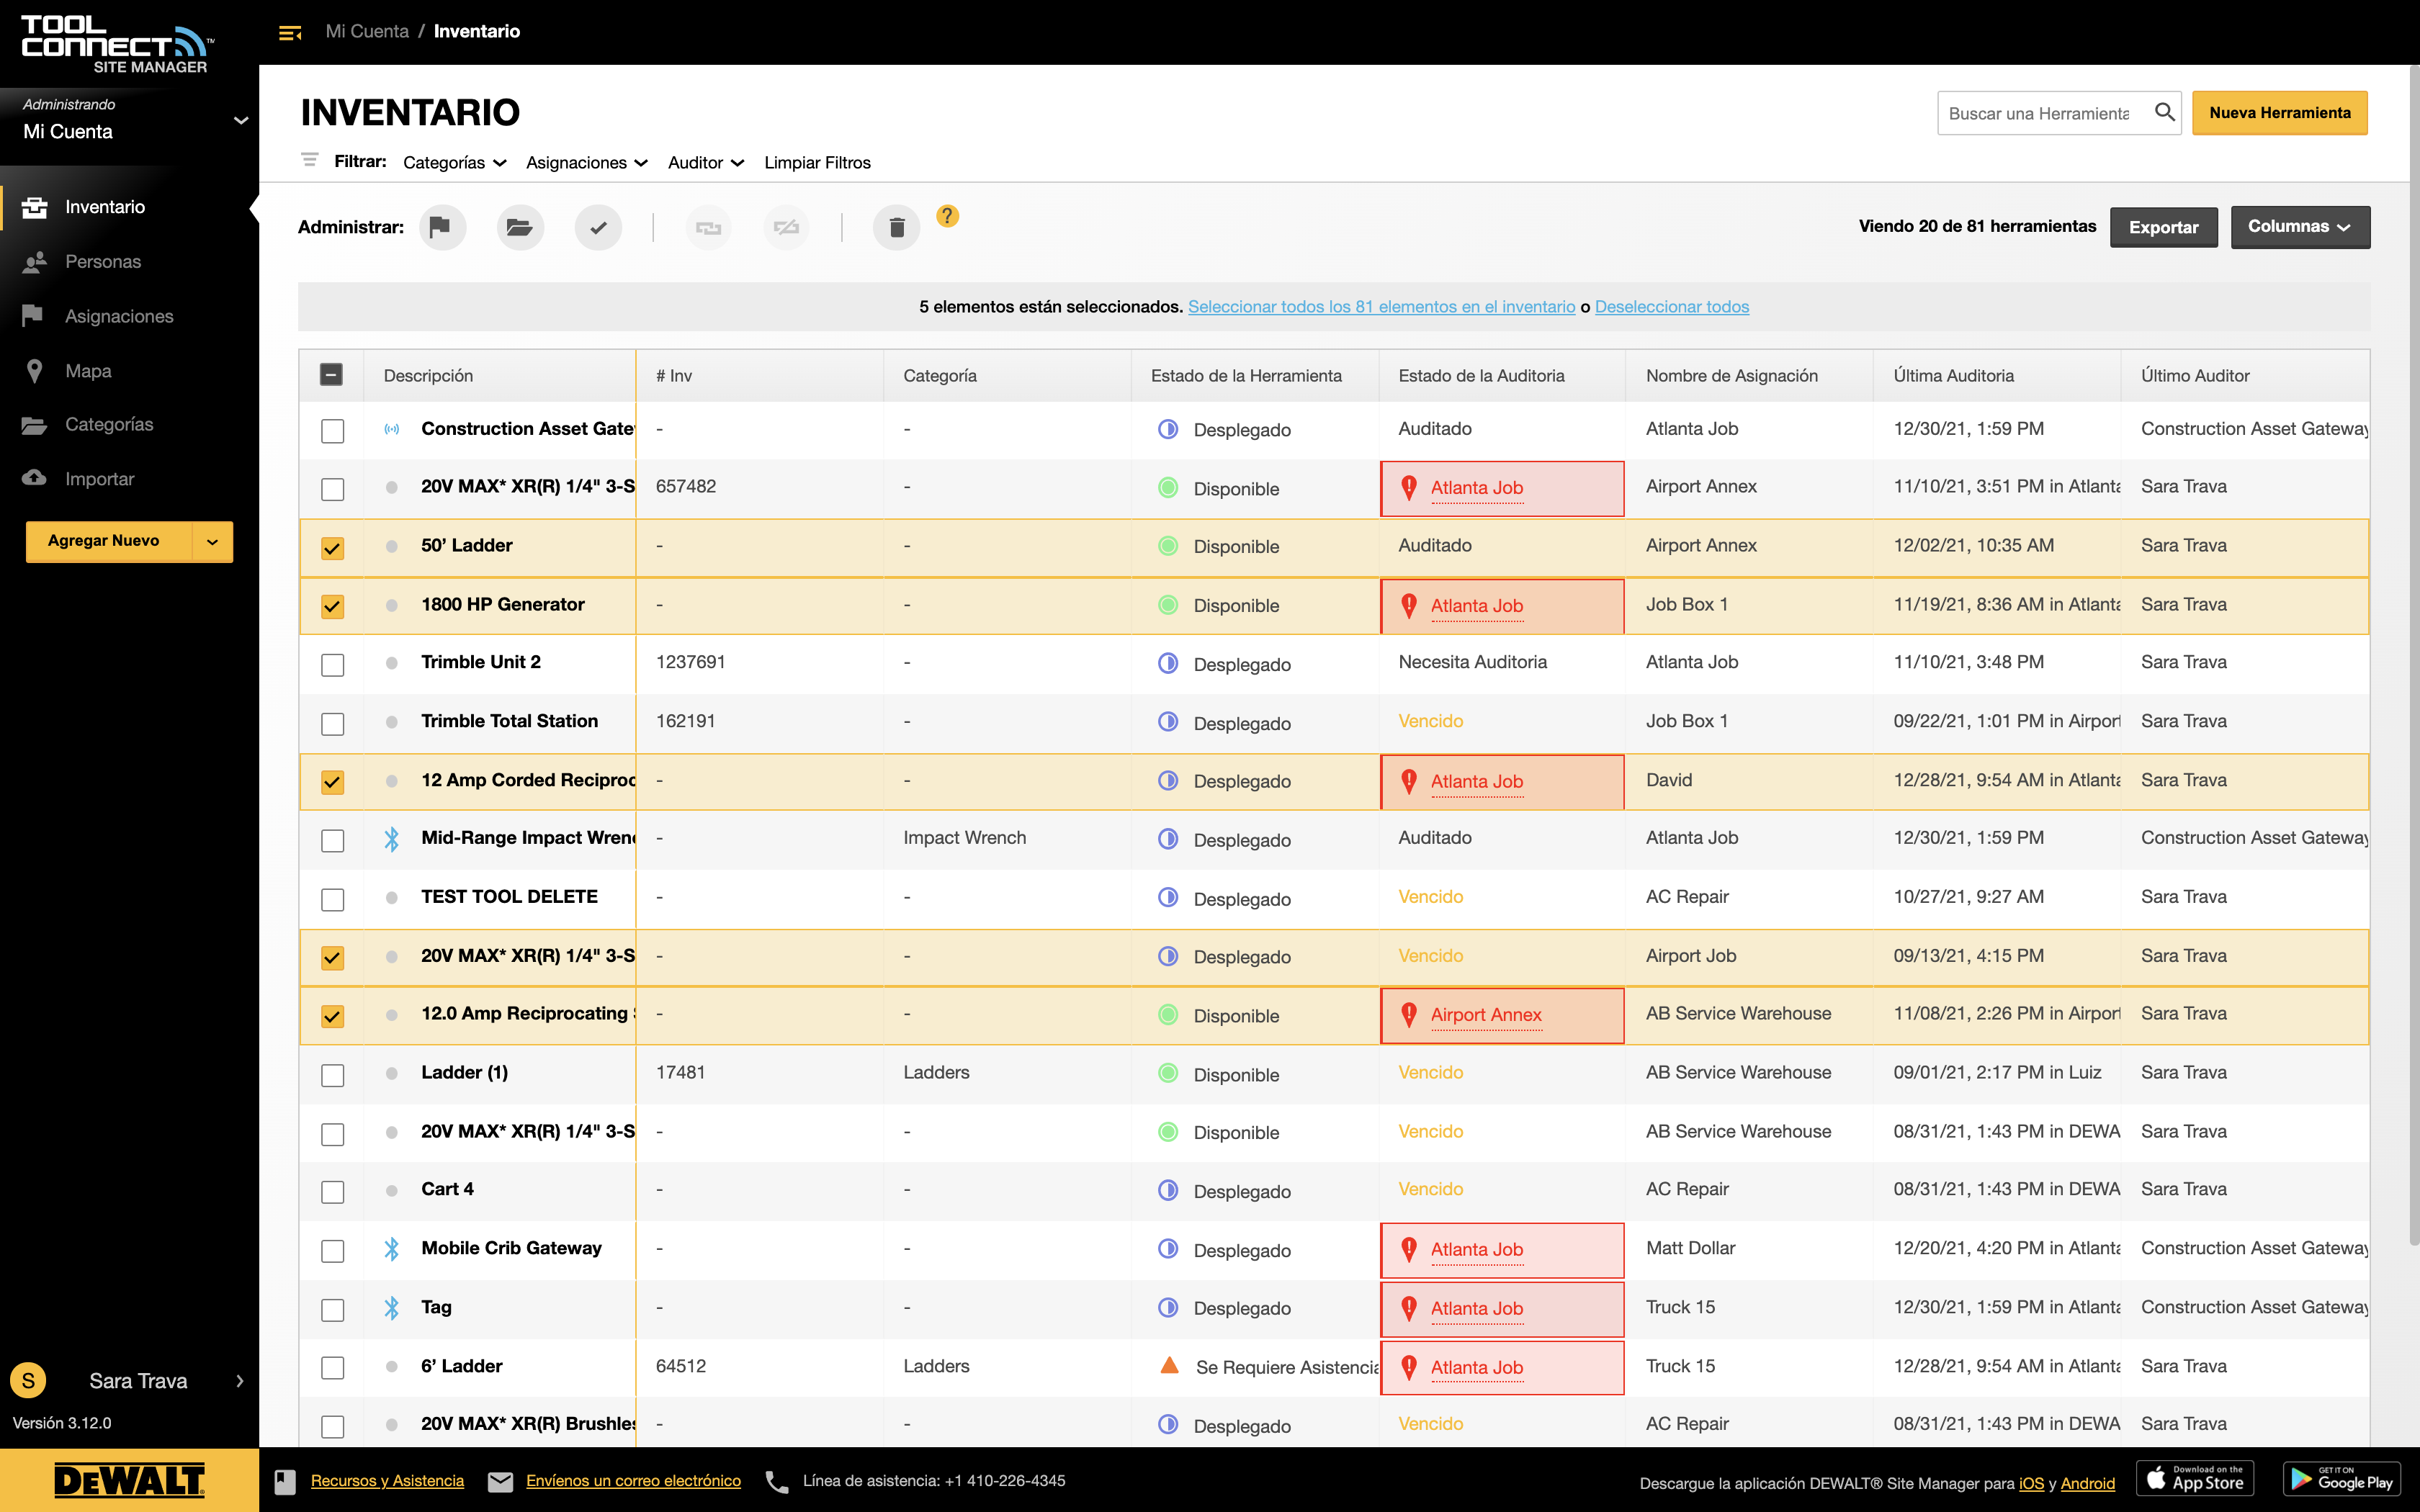Uncheck the 50' Ladder row checkbox
Image resolution: width=2420 pixels, height=1512 pixels.
coord(332,548)
